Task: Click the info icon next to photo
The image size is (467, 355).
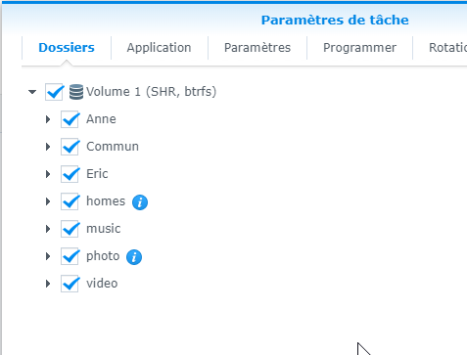Action: click(134, 257)
